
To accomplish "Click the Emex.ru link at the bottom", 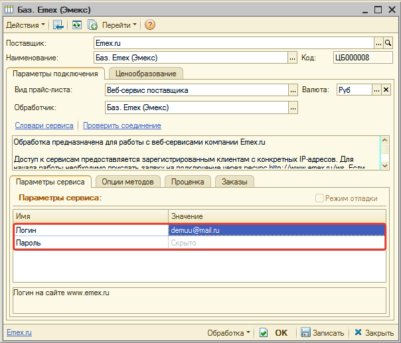I will pyautogui.click(x=19, y=332).
